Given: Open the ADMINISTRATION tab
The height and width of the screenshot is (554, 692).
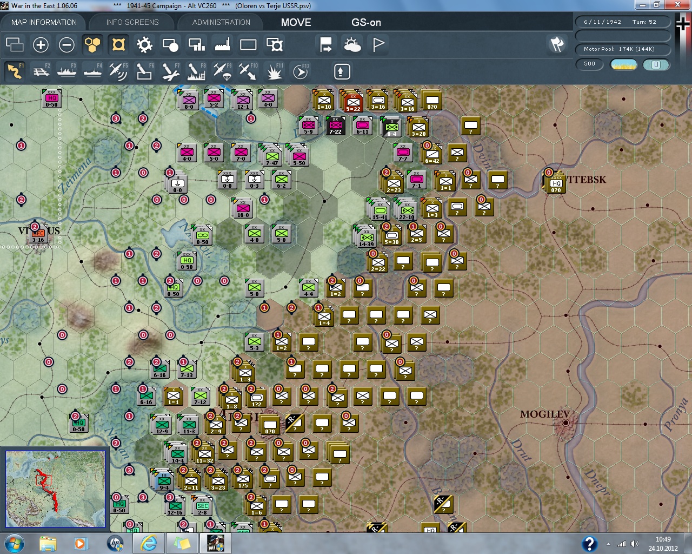Looking at the screenshot, I should click(221, 22).
